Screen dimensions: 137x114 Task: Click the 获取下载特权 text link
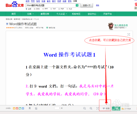pyautogui.click(x=121, y=27)
